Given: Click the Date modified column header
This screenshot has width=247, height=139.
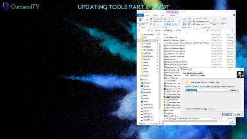Looking at the screenshot, I should [x=216, y=35].
